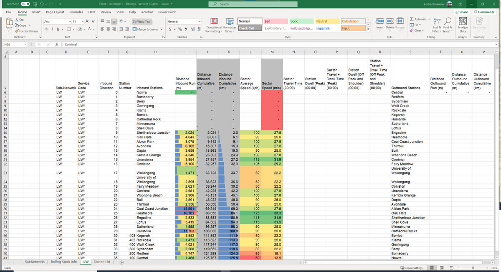The height and width of the screenshot is (272, 501).
Task: Click the Display Settings button
Action: (x=412, y=268)
